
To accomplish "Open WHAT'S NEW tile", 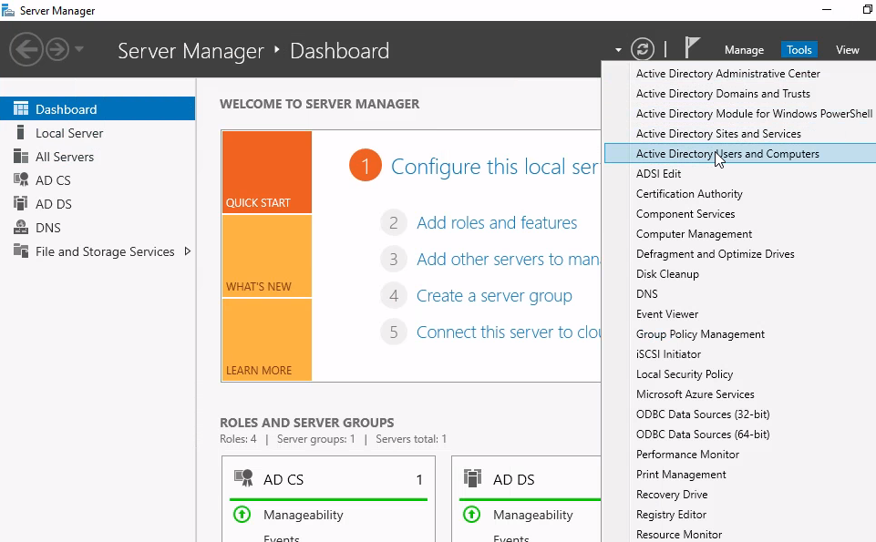I will (x=266, y=256).
